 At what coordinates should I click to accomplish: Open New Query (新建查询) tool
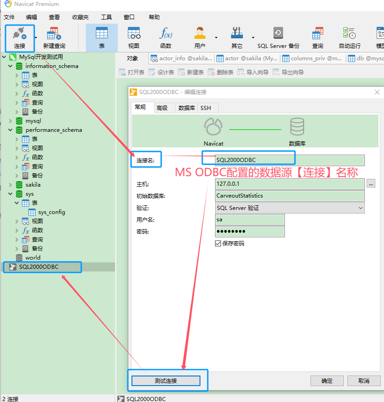point(54,38)
